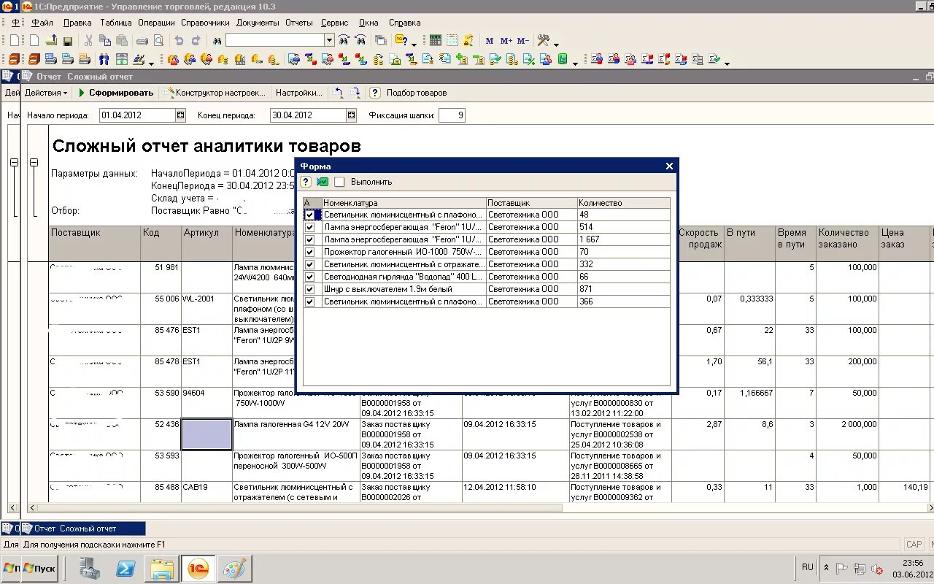Open Конец периода calendar picker button
Screen dimensions: 934x584
click(x=351, y=115)
